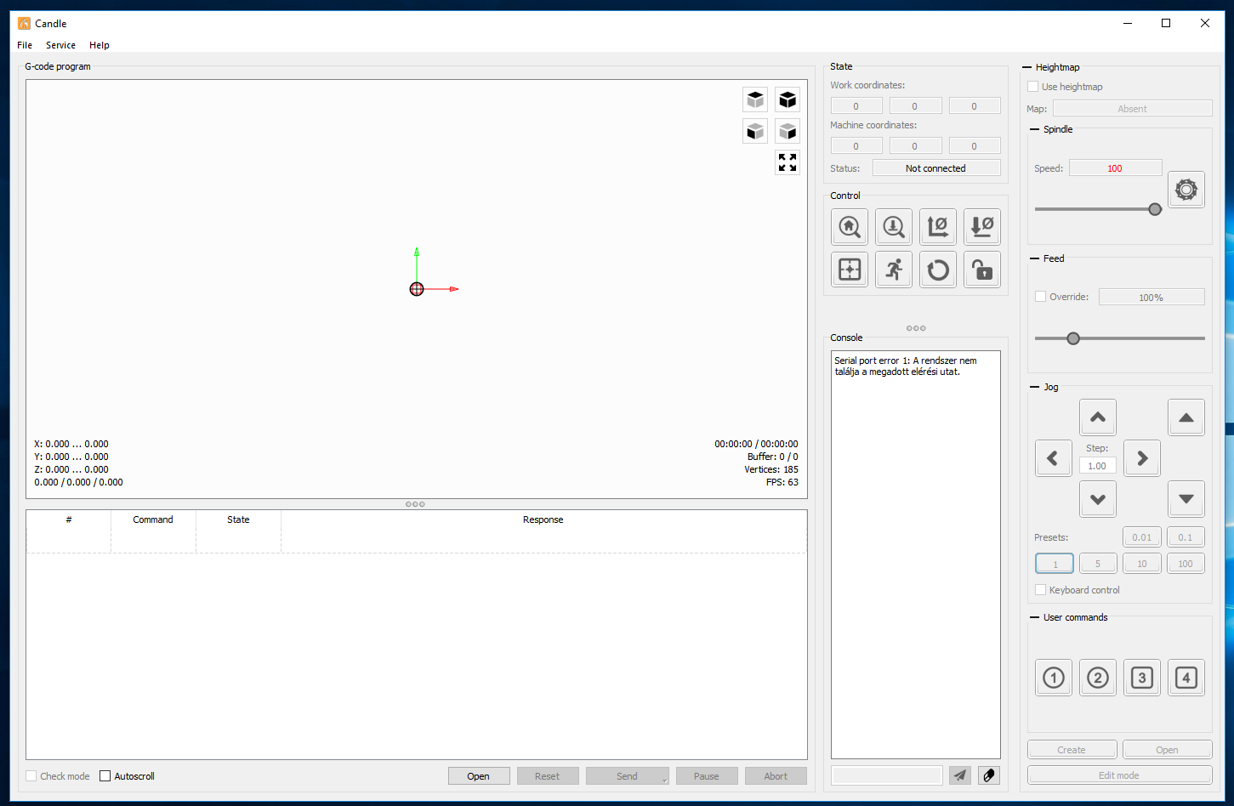Clear the console using the eraser icon
The height and width of the screenshot is (806, 1234).
988,775
